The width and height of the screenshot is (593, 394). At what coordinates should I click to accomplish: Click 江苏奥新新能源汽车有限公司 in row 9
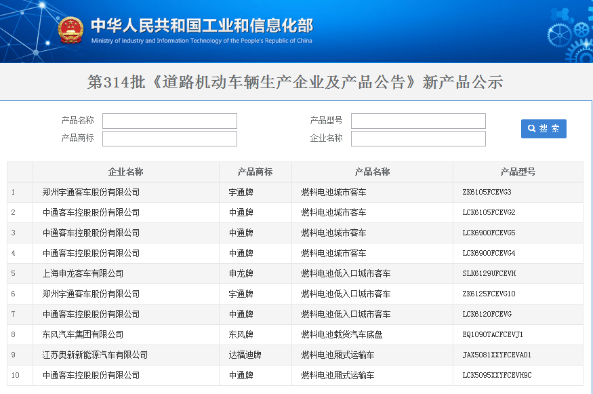95,355
